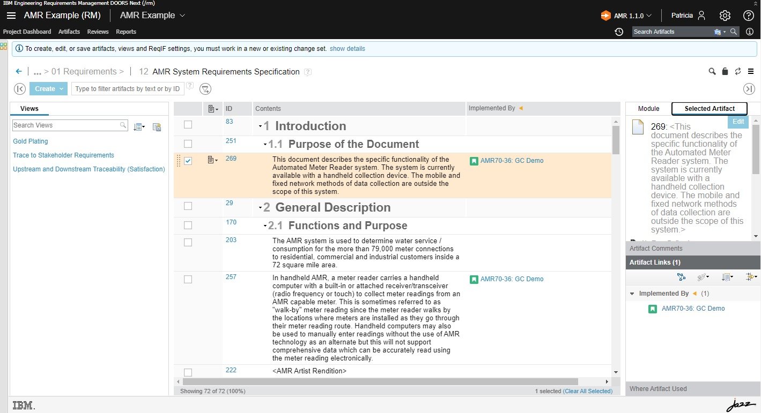This screenshot has width=761, height=413.
Task: Uncheck the checkbox for artifact 269
Action: tap(188, 161)
